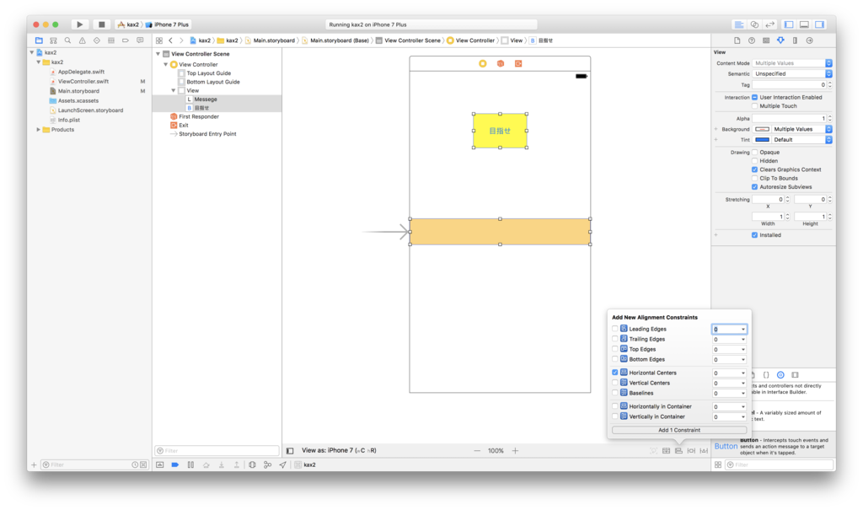Zoom out the canvas with minus
Image resolution: width=863 pixels, height=510 pixels.
477,450
